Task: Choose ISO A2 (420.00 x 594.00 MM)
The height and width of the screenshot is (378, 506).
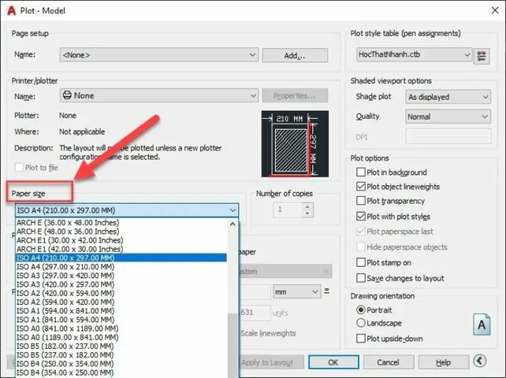Action: (121, 293)
